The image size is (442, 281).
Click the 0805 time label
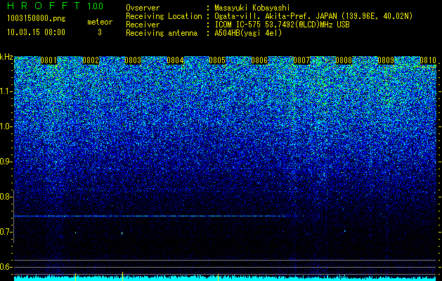[217, 60]
